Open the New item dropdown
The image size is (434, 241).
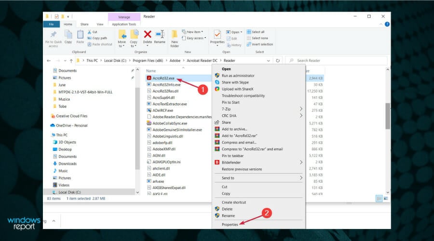pos(192,32)
